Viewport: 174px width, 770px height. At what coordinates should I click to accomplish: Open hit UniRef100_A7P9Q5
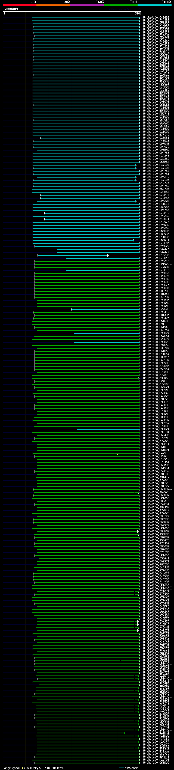(x=156, y=23)
